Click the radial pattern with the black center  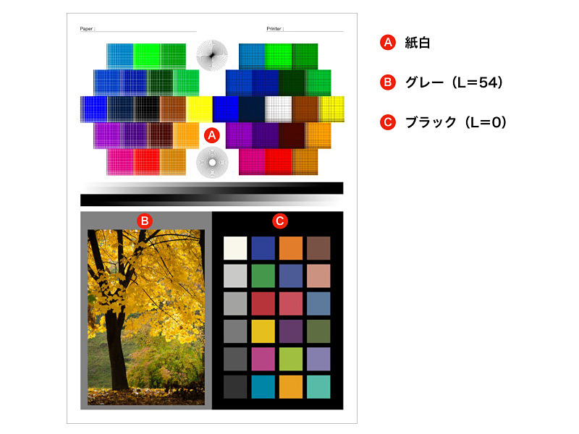pos(212,56)
